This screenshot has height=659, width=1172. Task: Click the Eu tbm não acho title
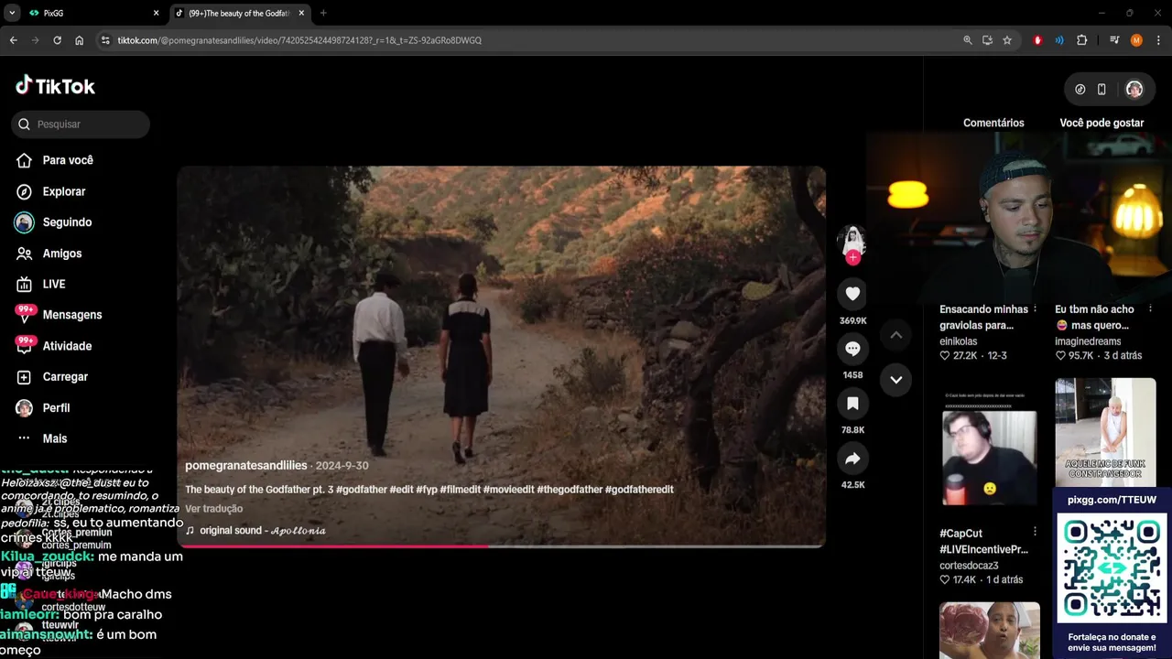(x=1094, y=317)
